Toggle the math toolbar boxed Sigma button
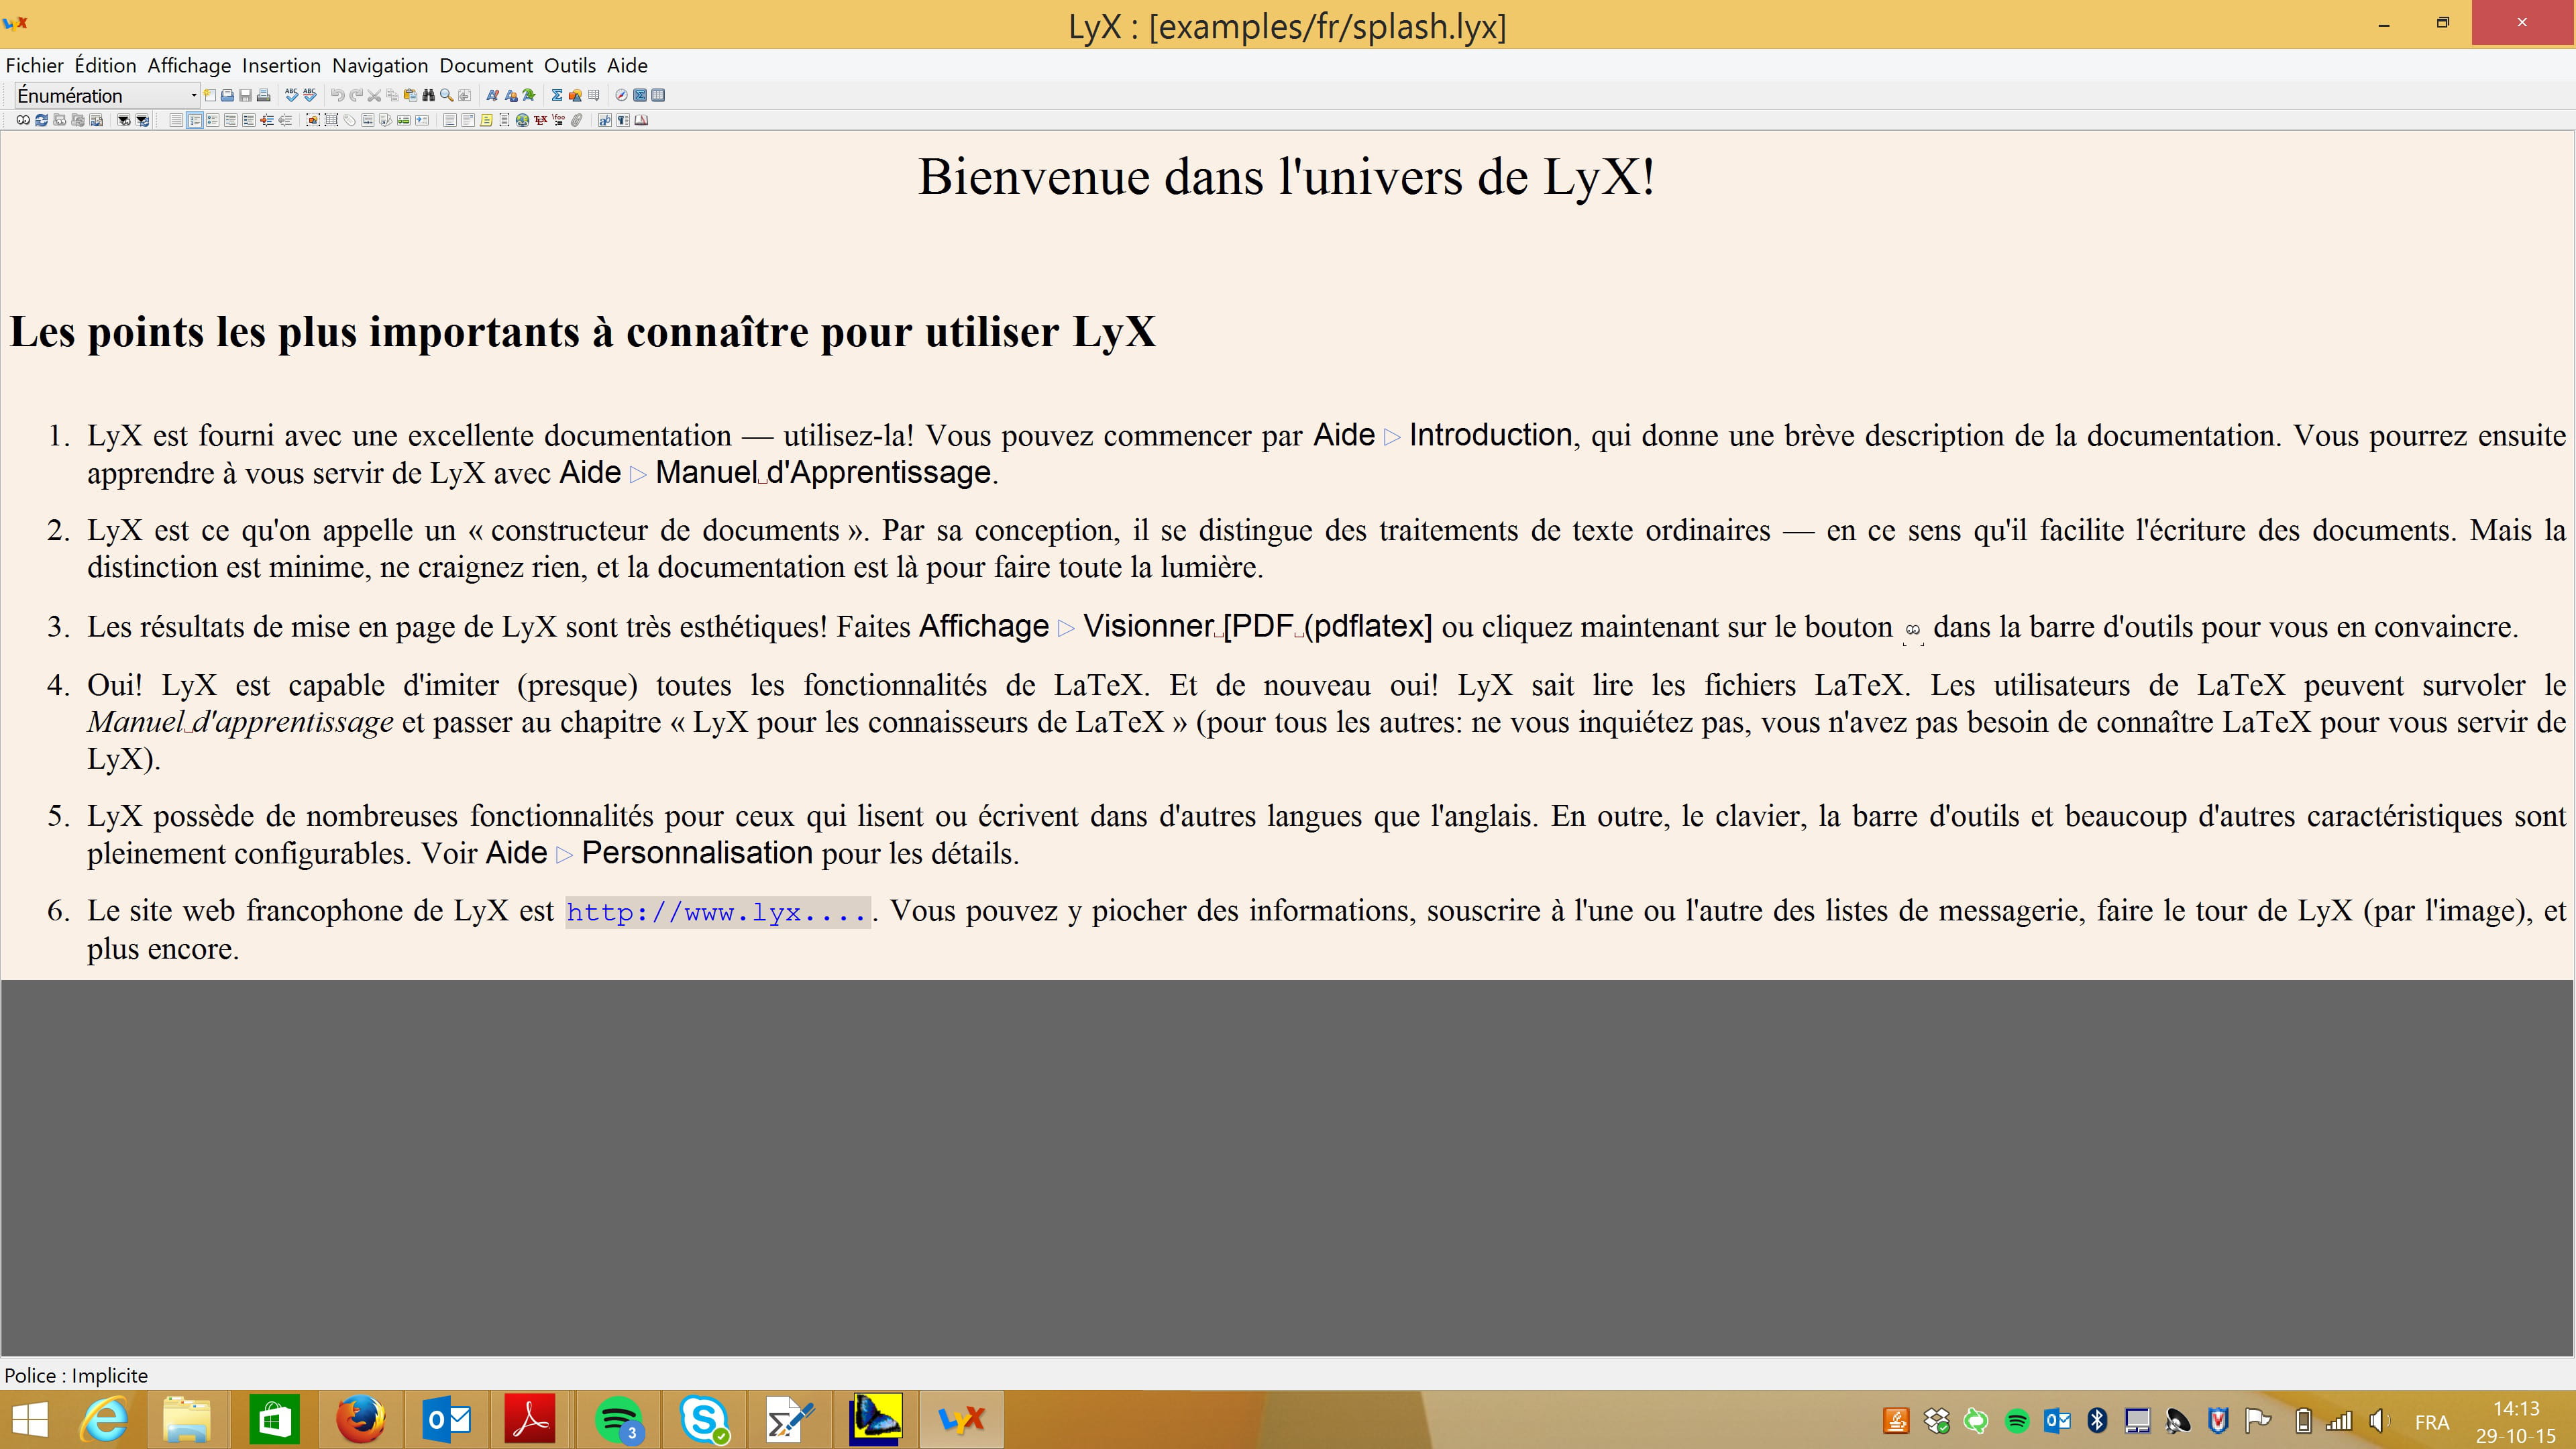Image resolution: width=2576 pixels, height=1449 pixels. [641, 96]
